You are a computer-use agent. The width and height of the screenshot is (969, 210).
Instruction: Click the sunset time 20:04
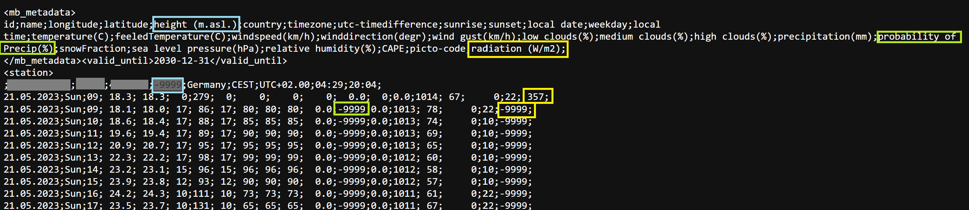(362, 85)
